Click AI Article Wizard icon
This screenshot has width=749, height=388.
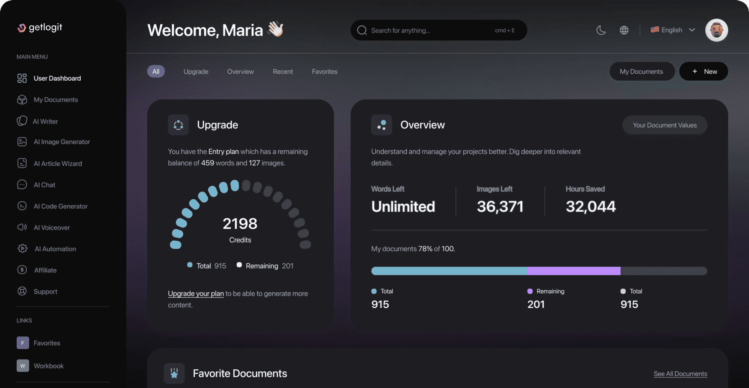point(22,163)
